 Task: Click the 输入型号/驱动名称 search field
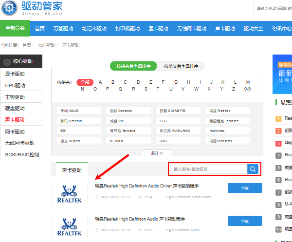(209, 169)
